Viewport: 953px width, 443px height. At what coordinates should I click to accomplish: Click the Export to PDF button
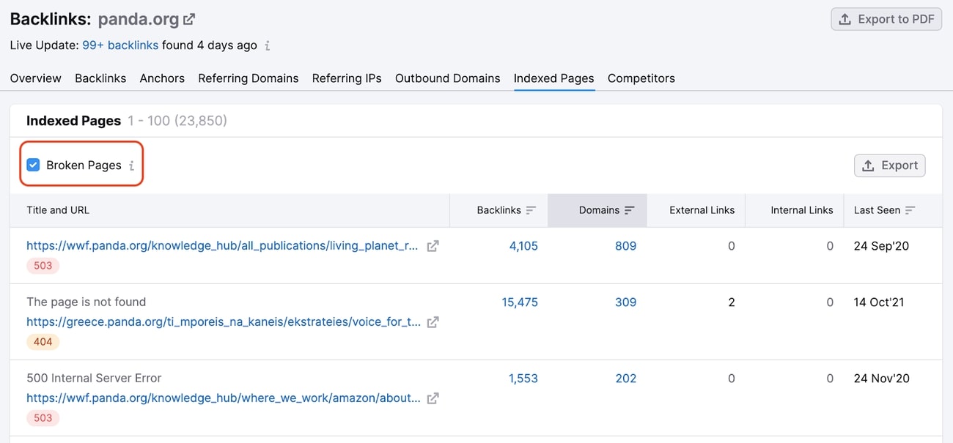point(886,19)
